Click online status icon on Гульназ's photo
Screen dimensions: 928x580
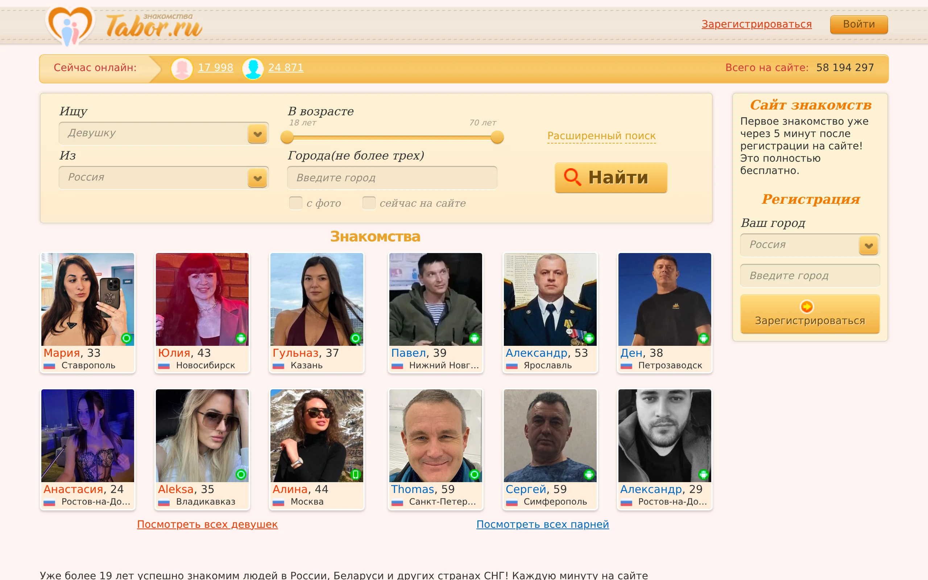[356, 338]
